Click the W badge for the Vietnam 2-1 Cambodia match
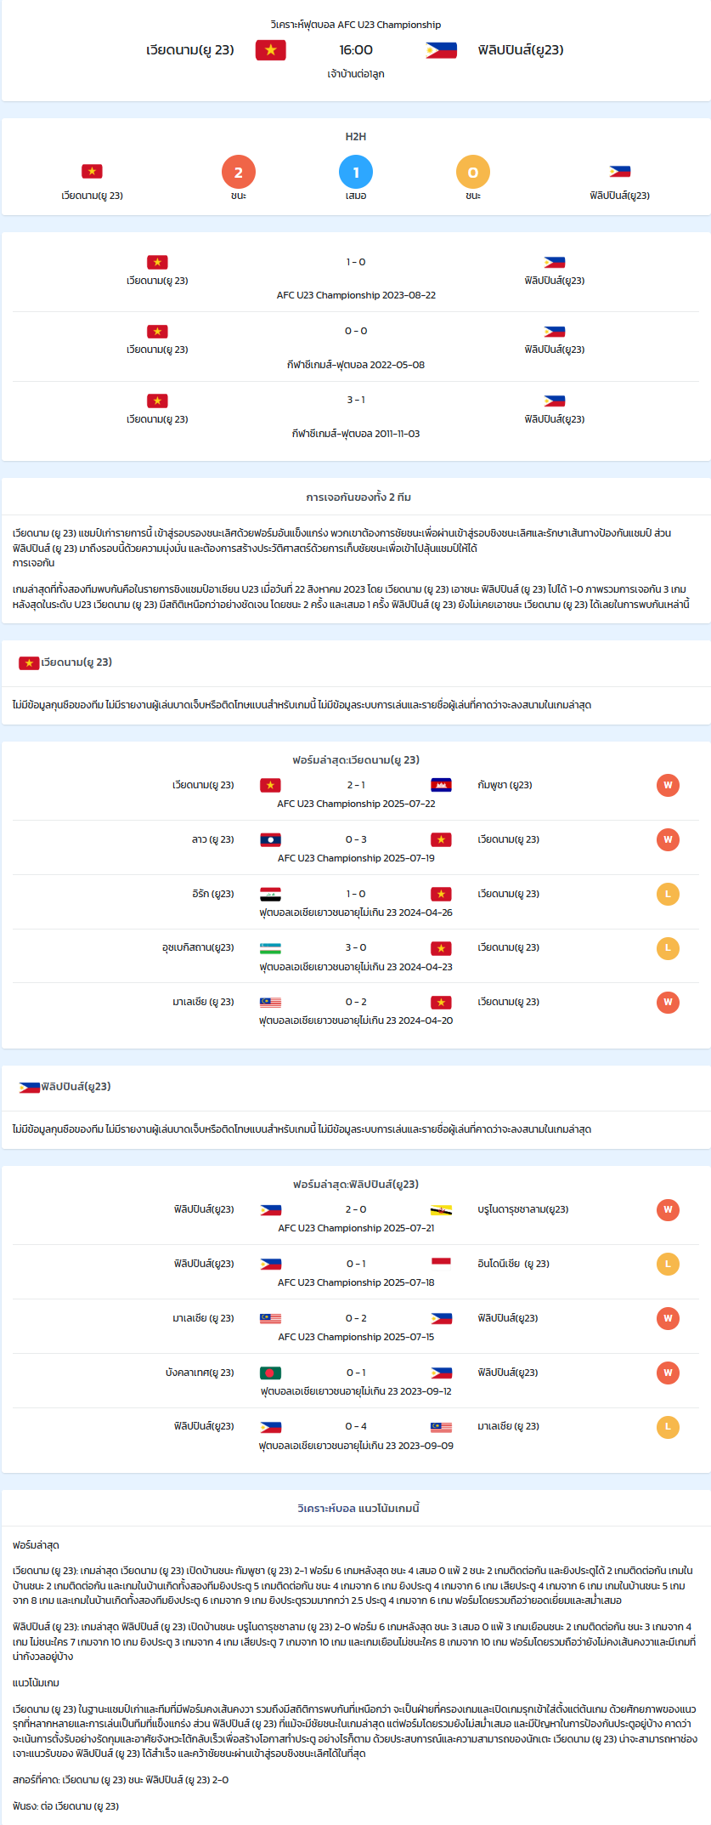The image size is (711, 1825). point(668,785)
